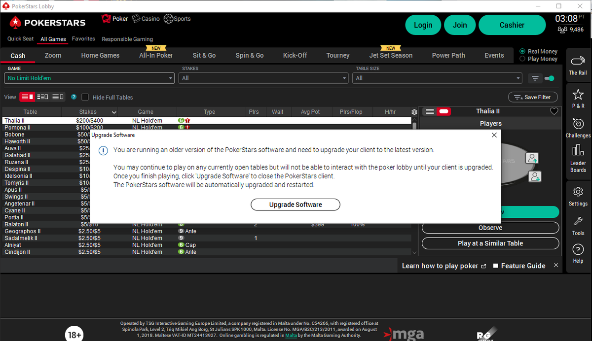This screenshot has width=592, height=341.
Task: Open Settings gear in sidebar
Action: pyautogui.click(x=578, y=196)
